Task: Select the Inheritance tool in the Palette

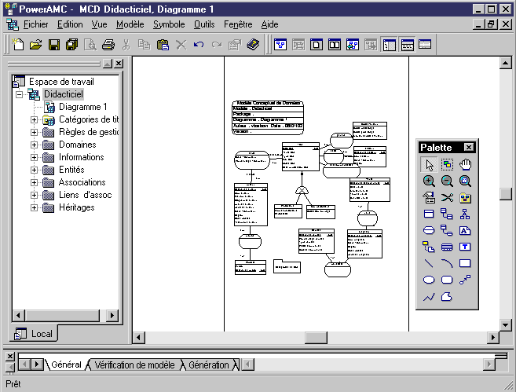Action: pyautogui.click(x=465, y=214)
